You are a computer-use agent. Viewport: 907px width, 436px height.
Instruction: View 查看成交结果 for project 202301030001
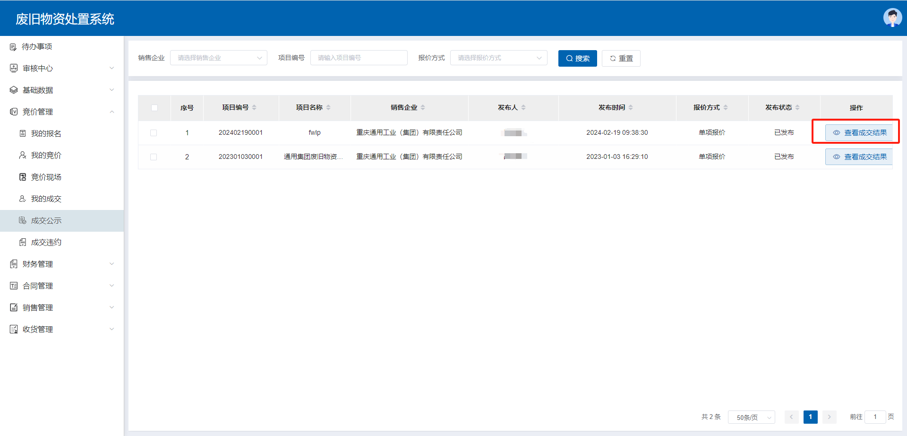pyautogui.click(x=860, y=157)
